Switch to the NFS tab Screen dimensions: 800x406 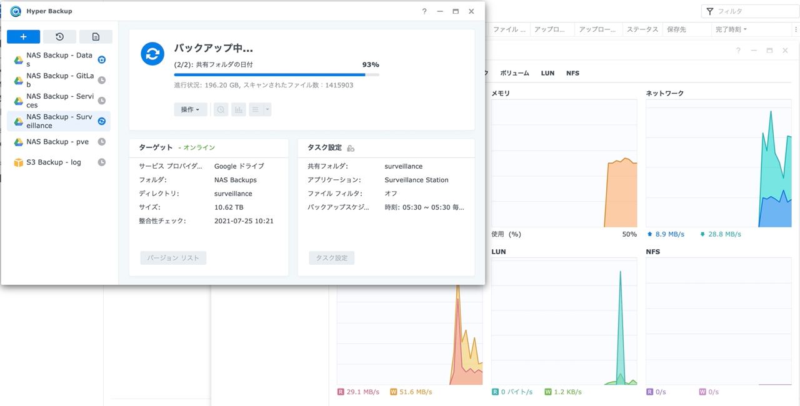click(x=572, y=73)
